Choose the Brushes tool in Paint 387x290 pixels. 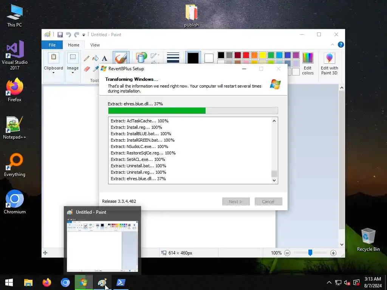point(121,58)
